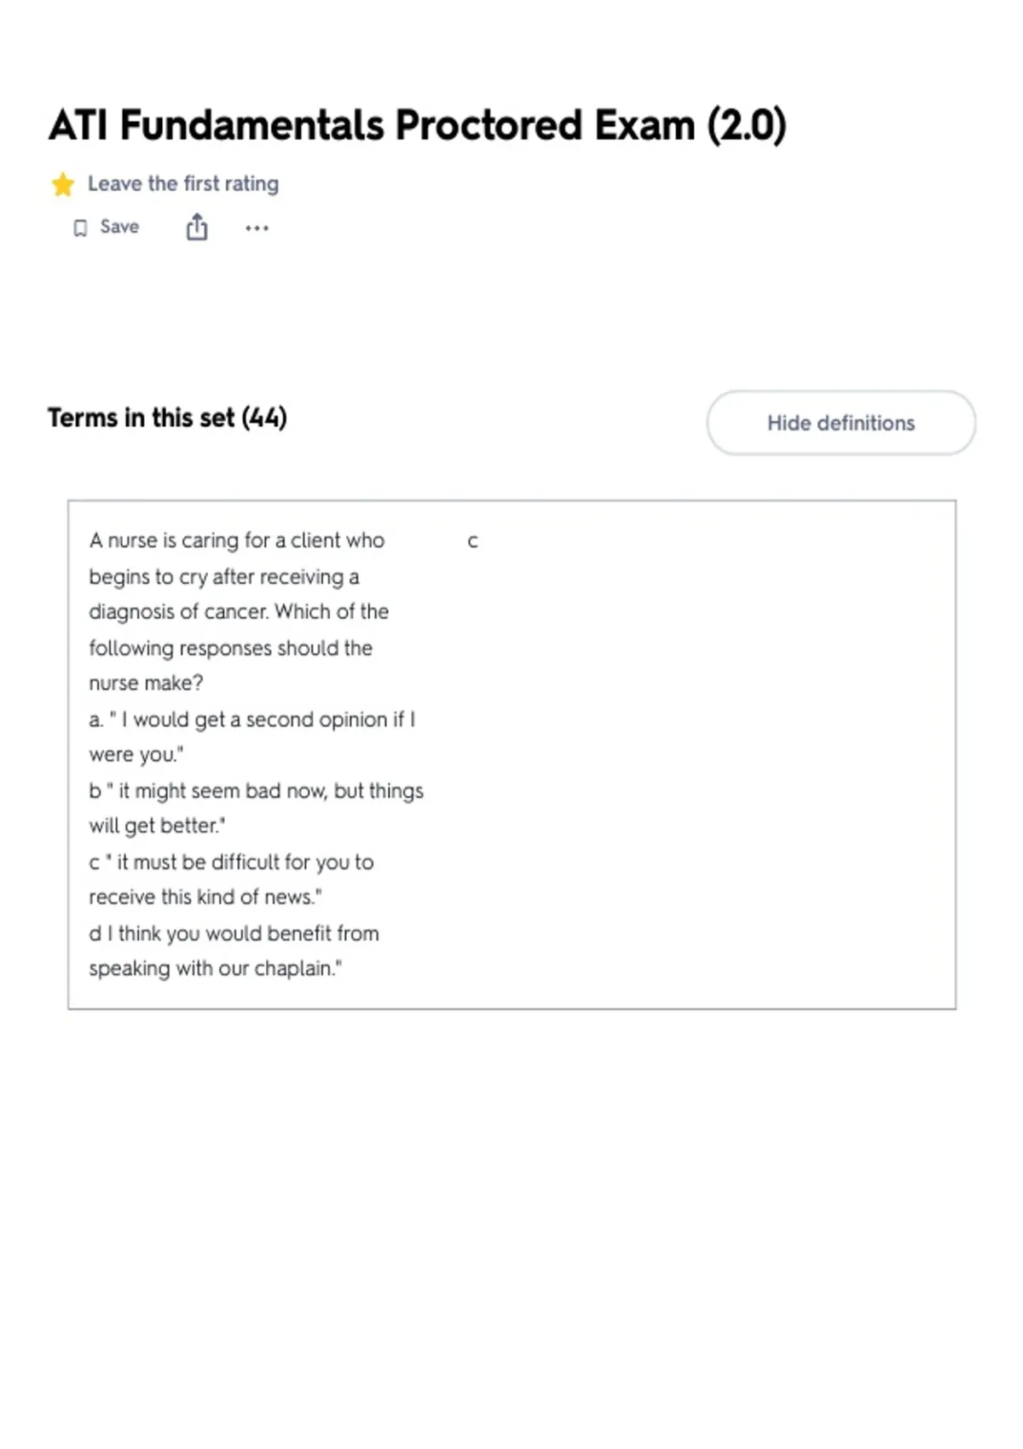Open the 'Leave the first rating' link
Screen dimensions: 1023x1449
click(x=183, y=184)
